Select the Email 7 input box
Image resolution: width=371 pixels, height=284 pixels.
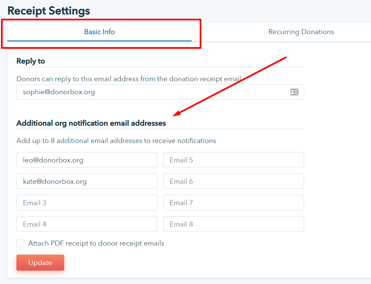coord(234,202)
